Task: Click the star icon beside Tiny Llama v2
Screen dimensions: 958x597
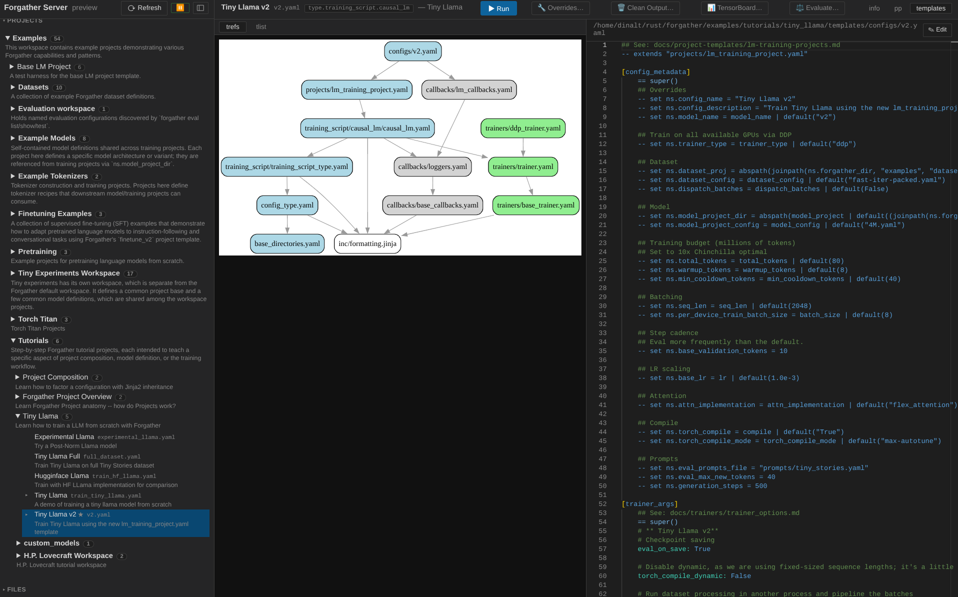Action: point(80,514)
